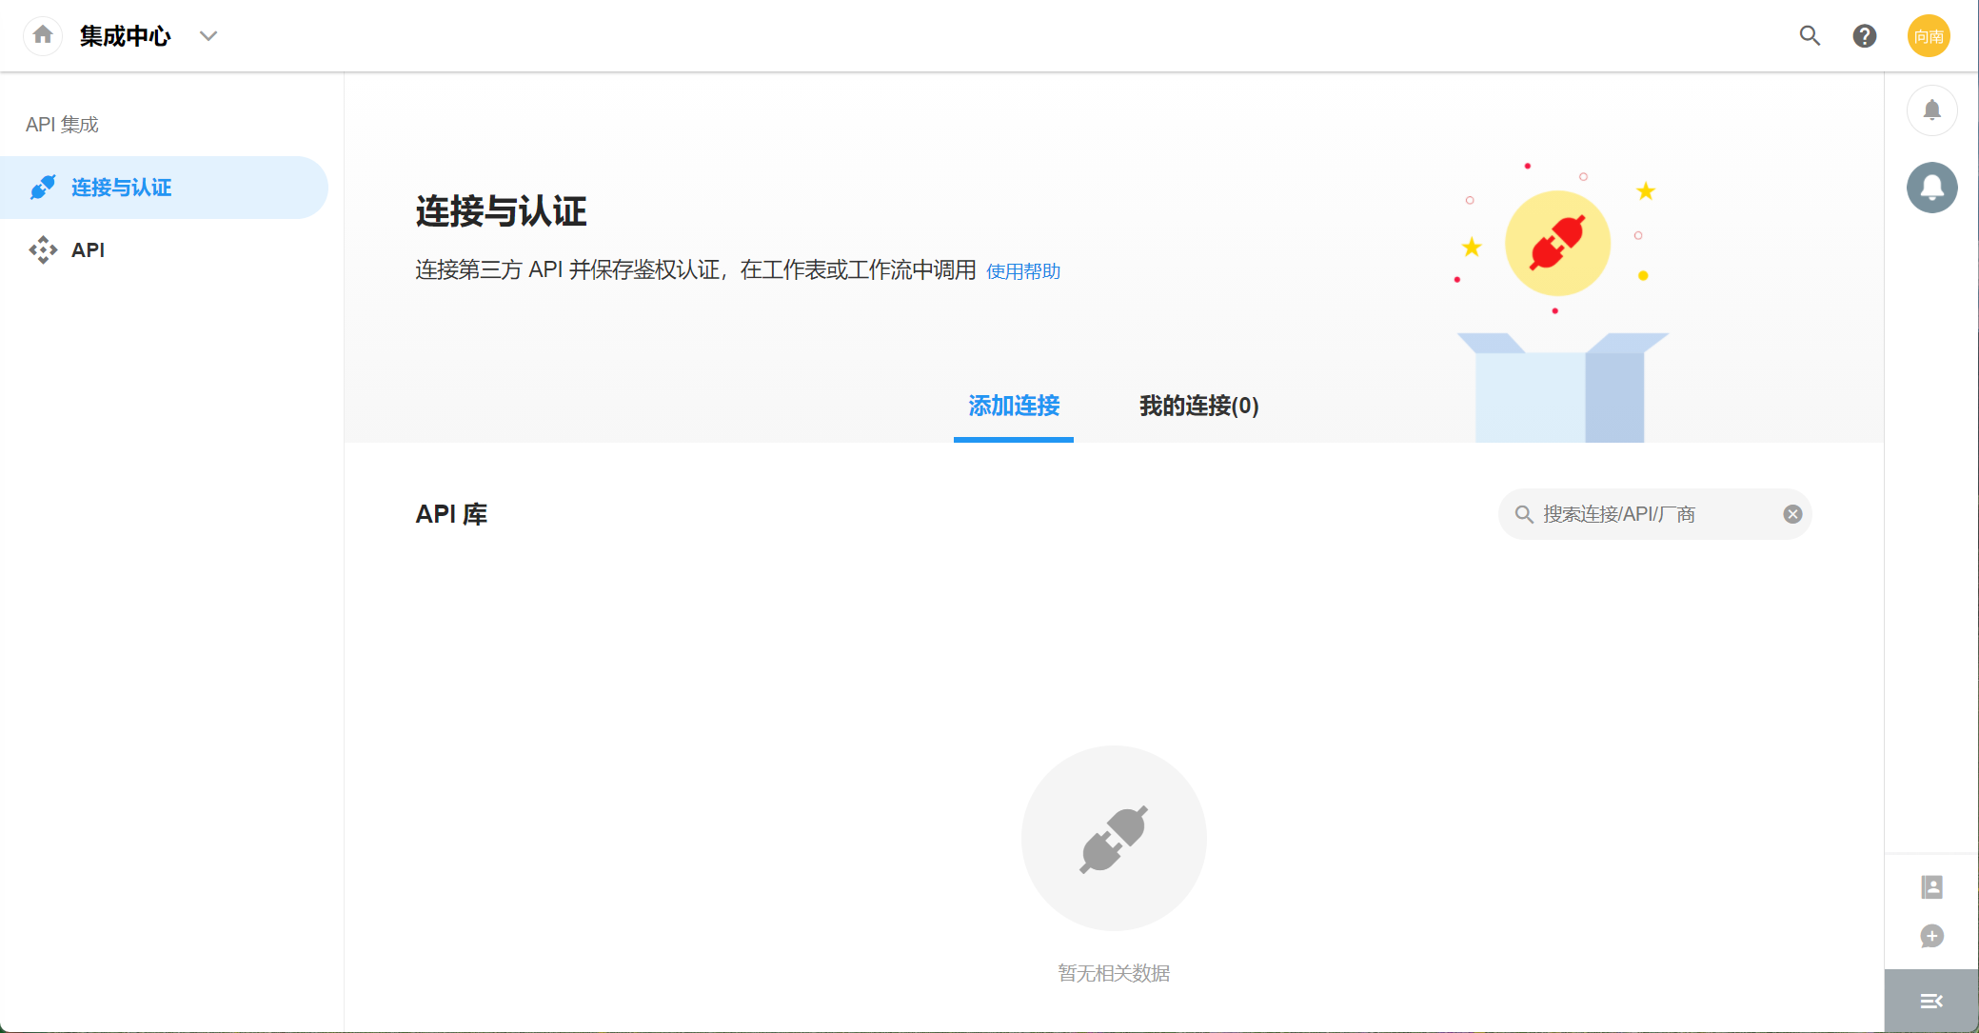
Task: Click the chat plus bubble icon
Action: tap(1931, 936)
